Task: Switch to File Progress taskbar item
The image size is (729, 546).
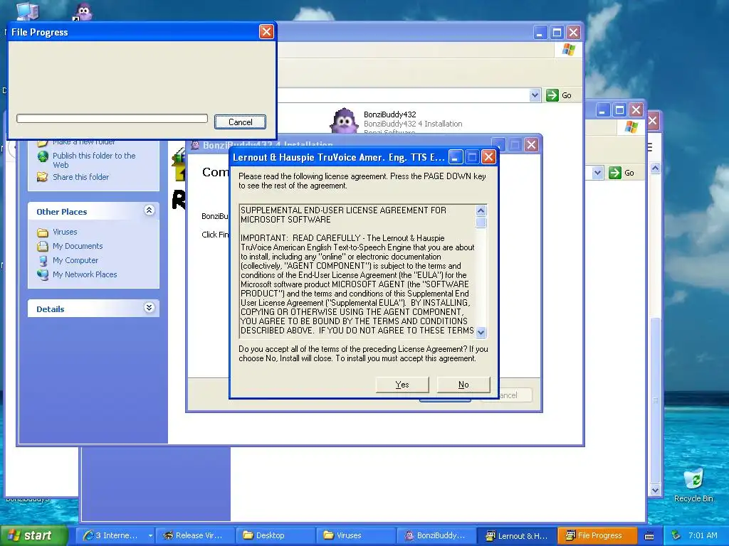Action: point(597,535)
